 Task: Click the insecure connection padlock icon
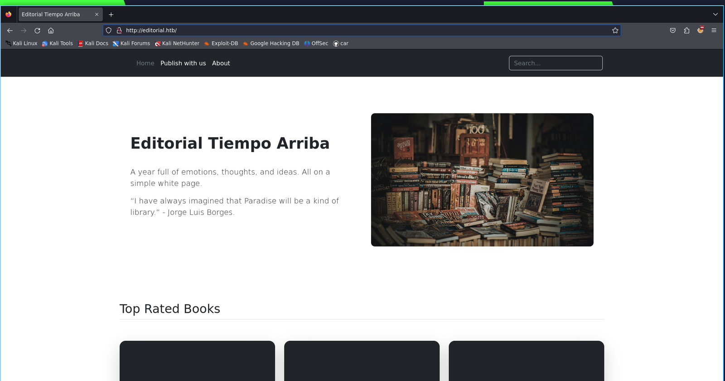coord(119,30)
